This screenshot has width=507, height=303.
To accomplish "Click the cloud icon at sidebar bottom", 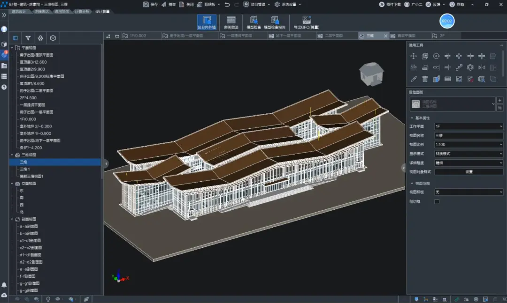I will pos(4,295).
